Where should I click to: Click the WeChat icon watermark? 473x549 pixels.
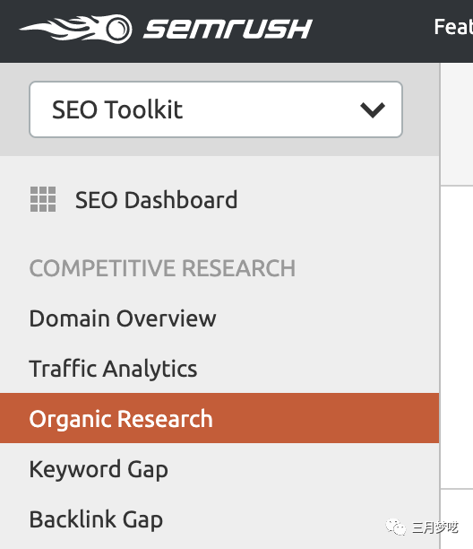396,527
